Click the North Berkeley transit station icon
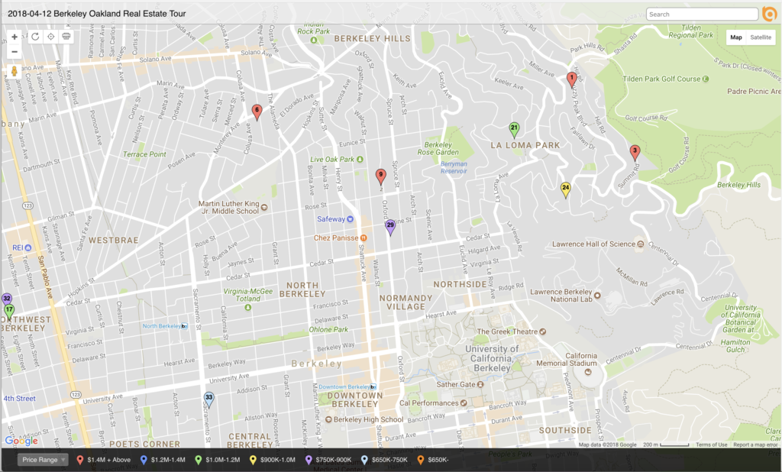The image size is (782, 472). click(x=184, y=326)
